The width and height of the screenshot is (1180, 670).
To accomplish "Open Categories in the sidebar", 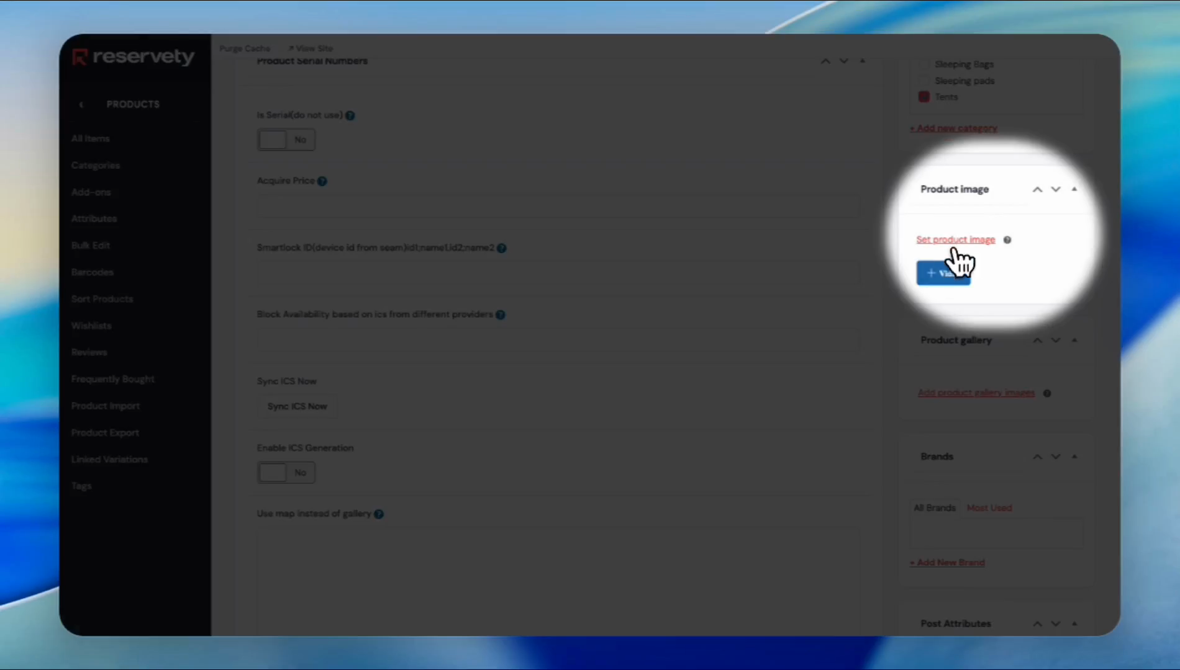I will 96,166.
